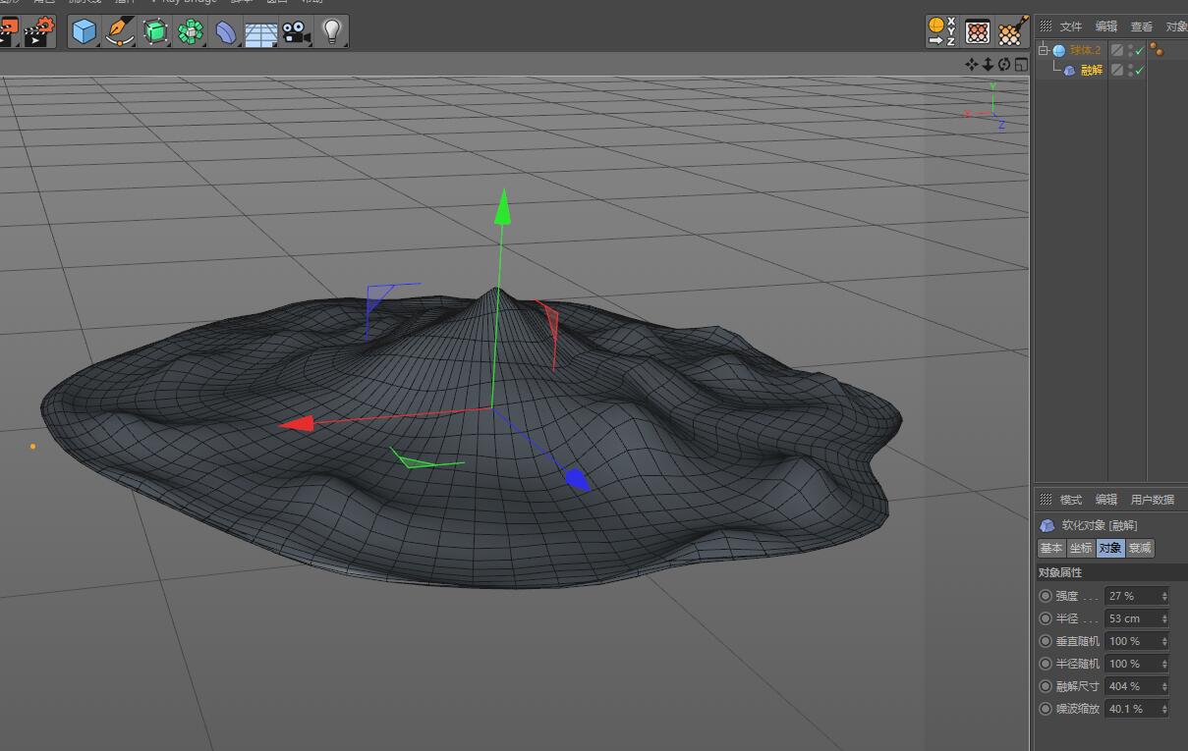This screenshot has width=1188, height=751.
Task: Click the orange material tag on the sphere row
Action: click(1157, 50)
